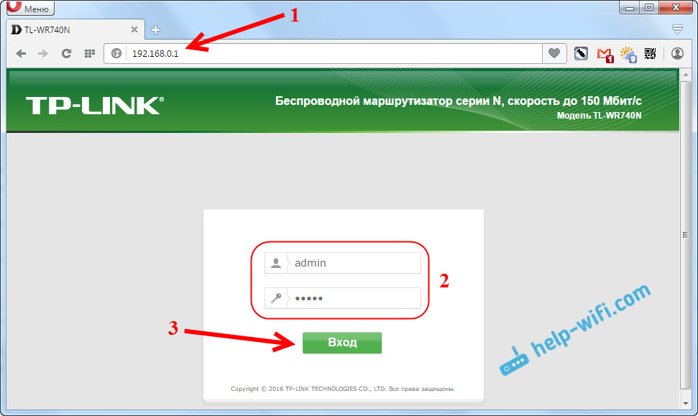Open the Speed Dial grid icon
Screen dimensions: 698x416
pyautogui.click(x=89, y=54)
